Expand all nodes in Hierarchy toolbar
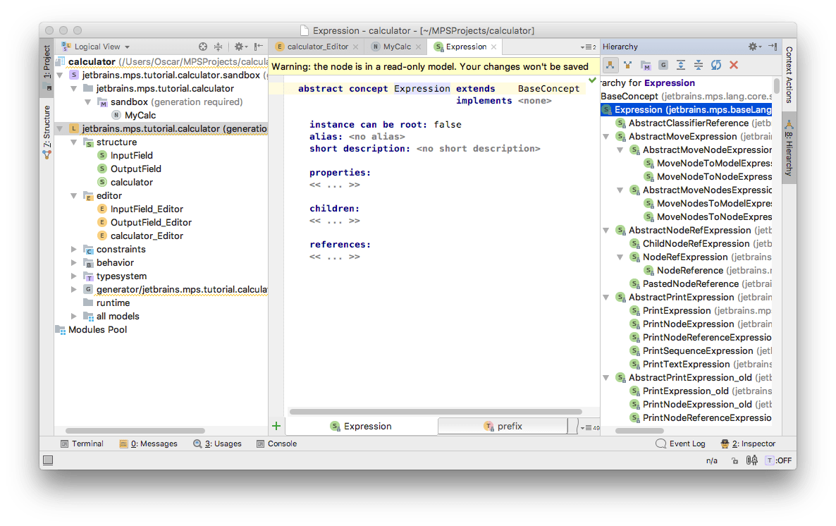The width and height of the screenshot is (836, 526). pos(680,65)
